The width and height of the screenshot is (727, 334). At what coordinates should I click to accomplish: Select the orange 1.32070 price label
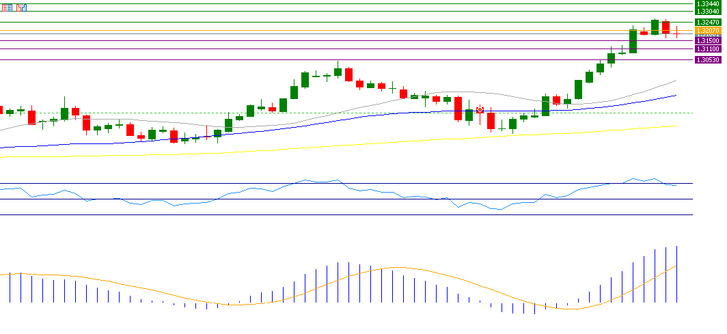pyautogui.click(x=707, y=31)
